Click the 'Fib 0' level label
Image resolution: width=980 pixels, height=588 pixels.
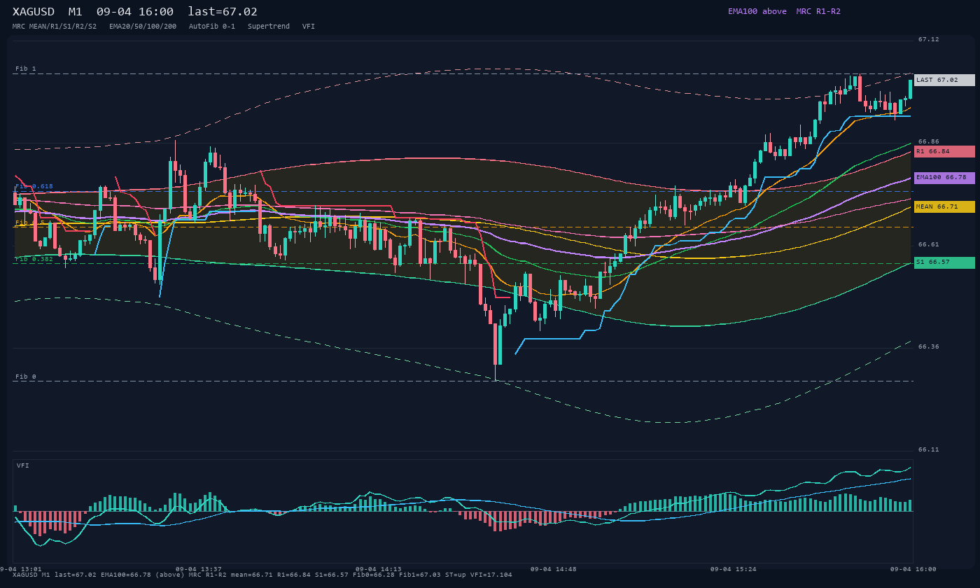click(x=26, y=377)
